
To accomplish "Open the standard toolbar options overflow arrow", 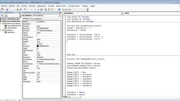I will 87,10.
